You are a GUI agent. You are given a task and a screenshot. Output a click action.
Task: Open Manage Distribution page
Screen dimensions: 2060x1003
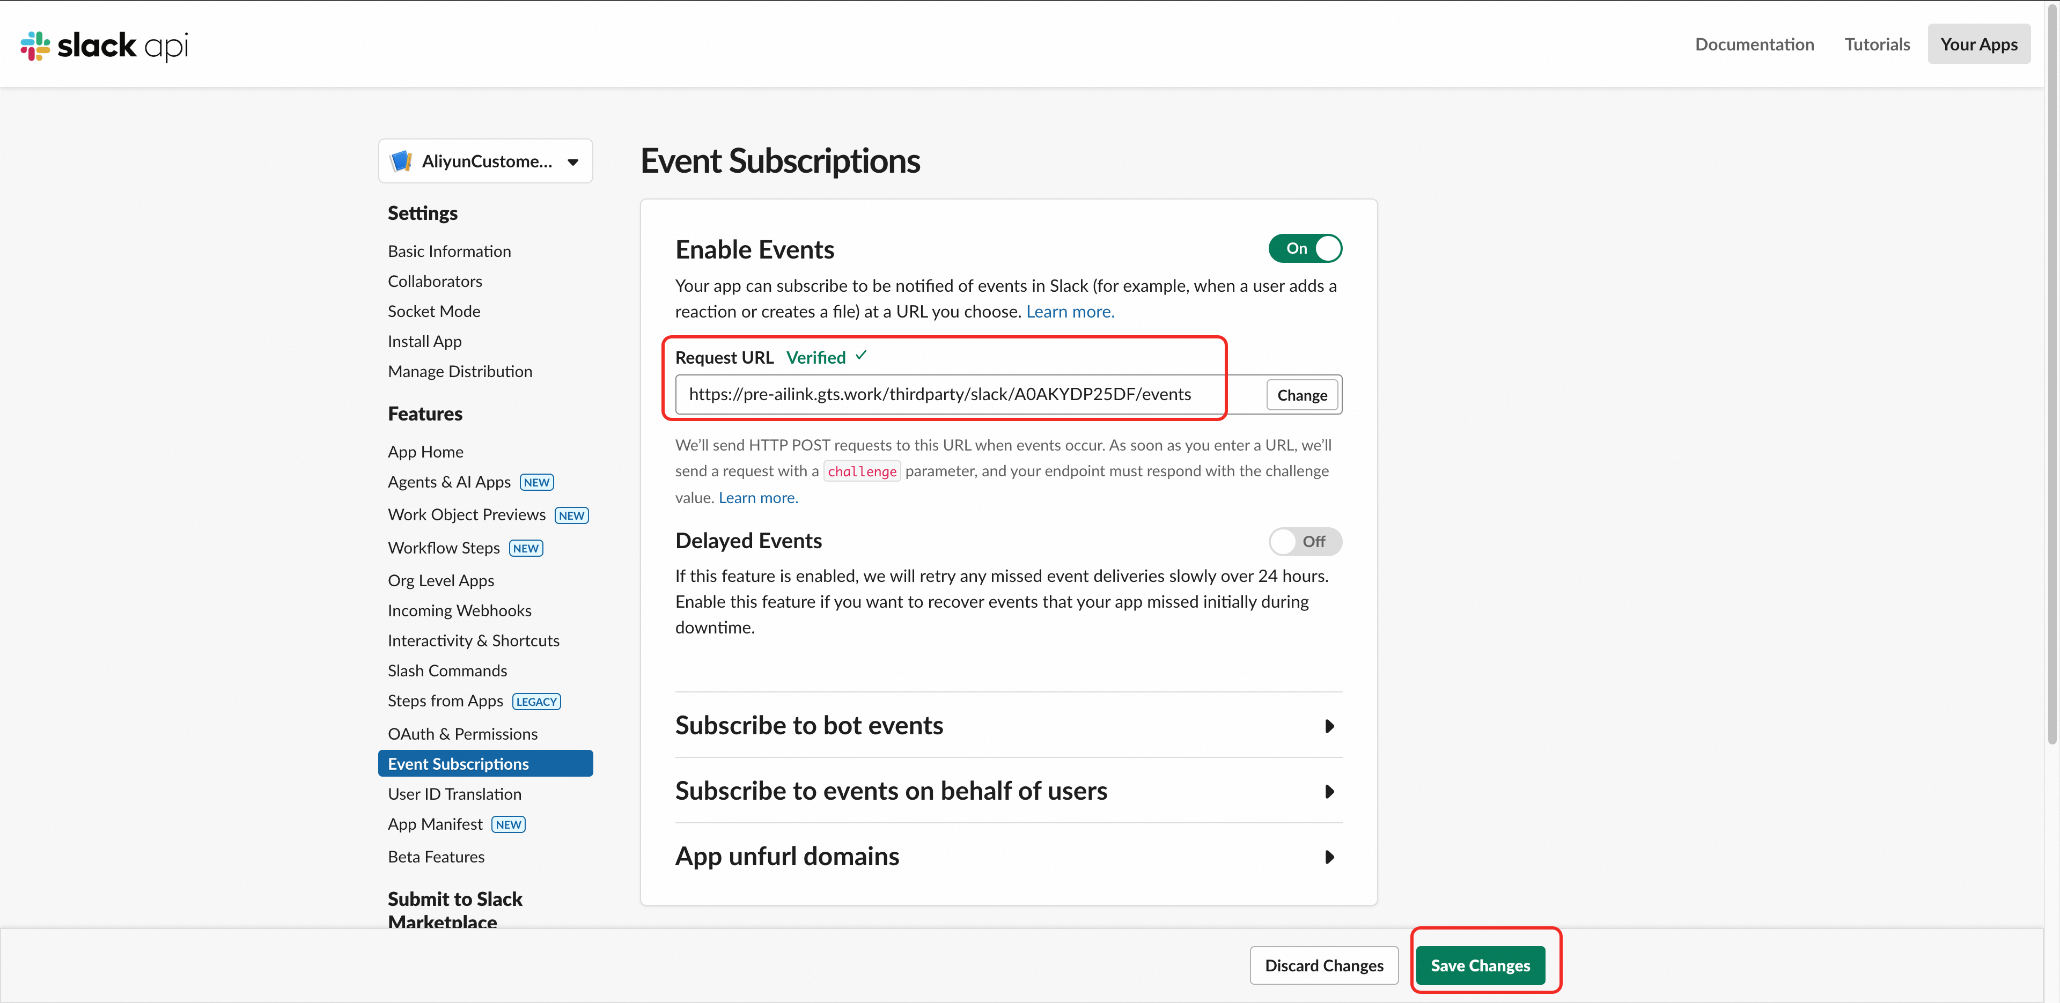click(x=460, y=371)
